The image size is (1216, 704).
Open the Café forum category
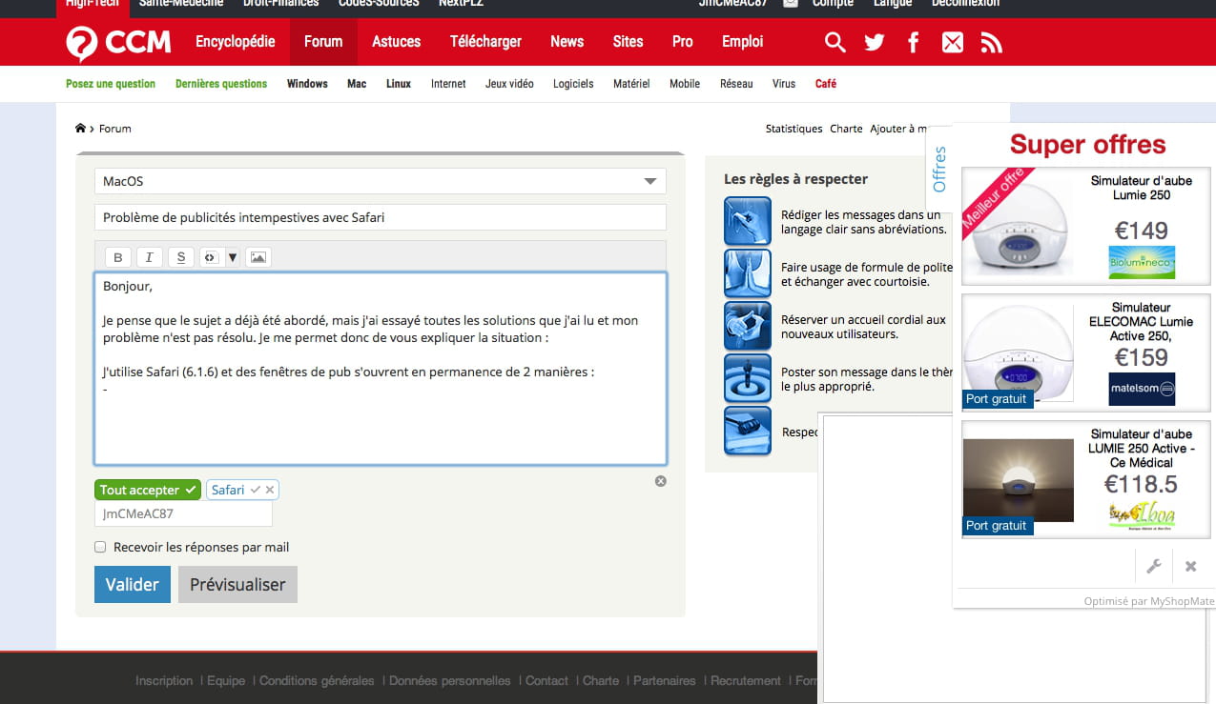click(826, 84)
